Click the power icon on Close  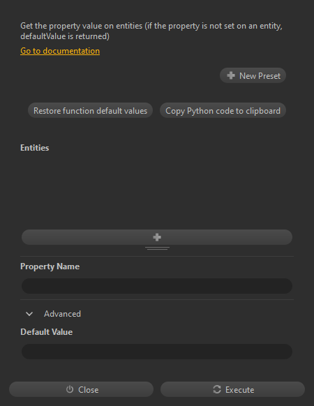click(70, 389)
